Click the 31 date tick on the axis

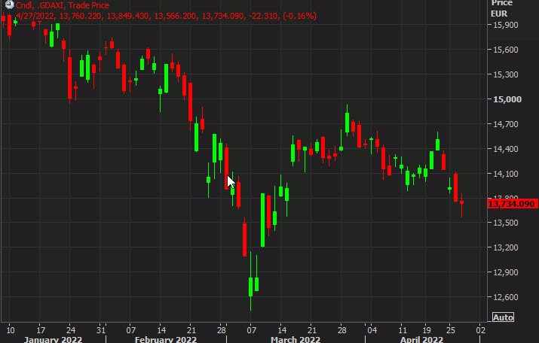(101, 330)
